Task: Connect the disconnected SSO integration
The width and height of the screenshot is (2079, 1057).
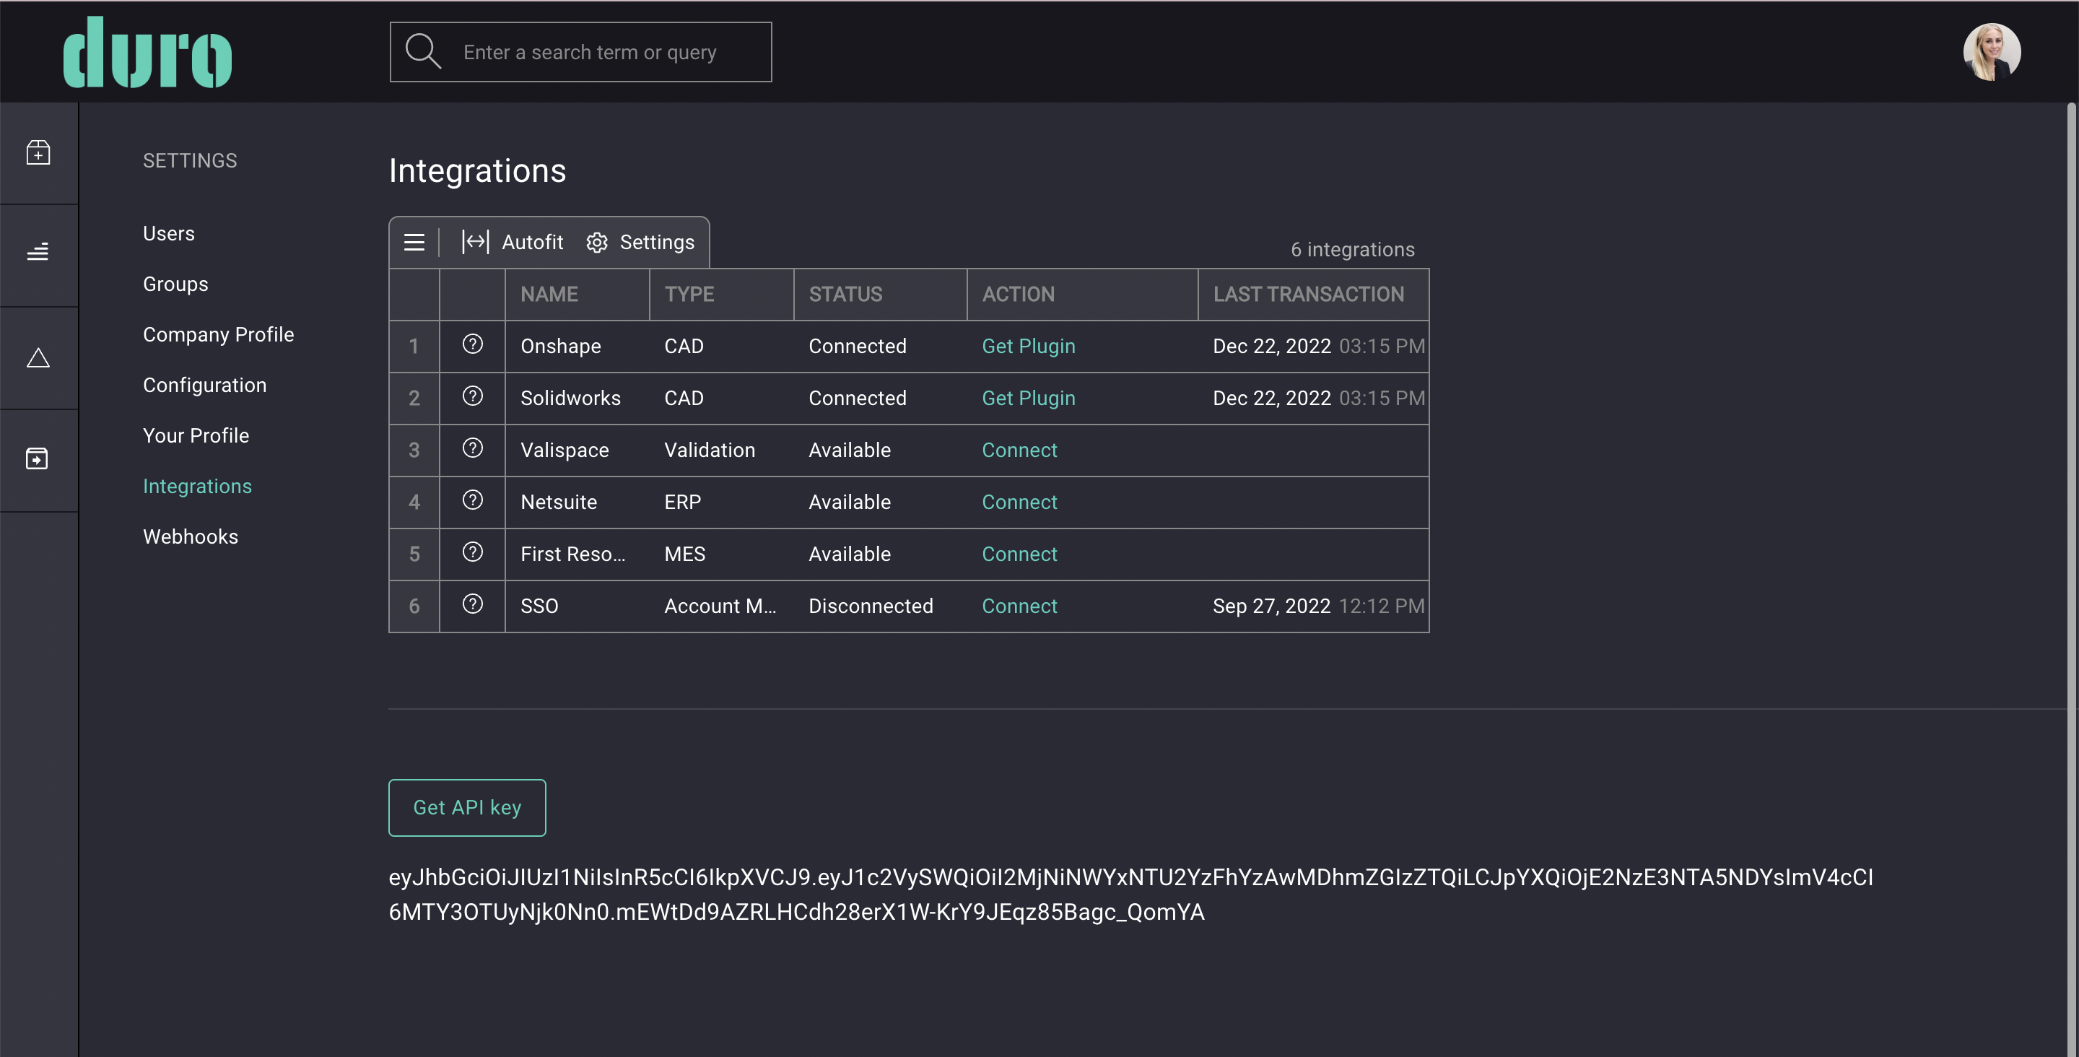Action: click(x=1019, y=606)
